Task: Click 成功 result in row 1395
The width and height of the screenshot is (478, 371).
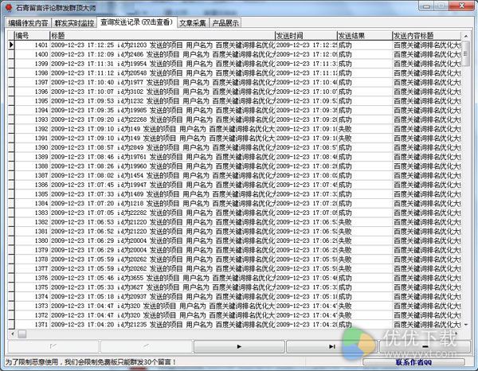Action: coord(345,101)
